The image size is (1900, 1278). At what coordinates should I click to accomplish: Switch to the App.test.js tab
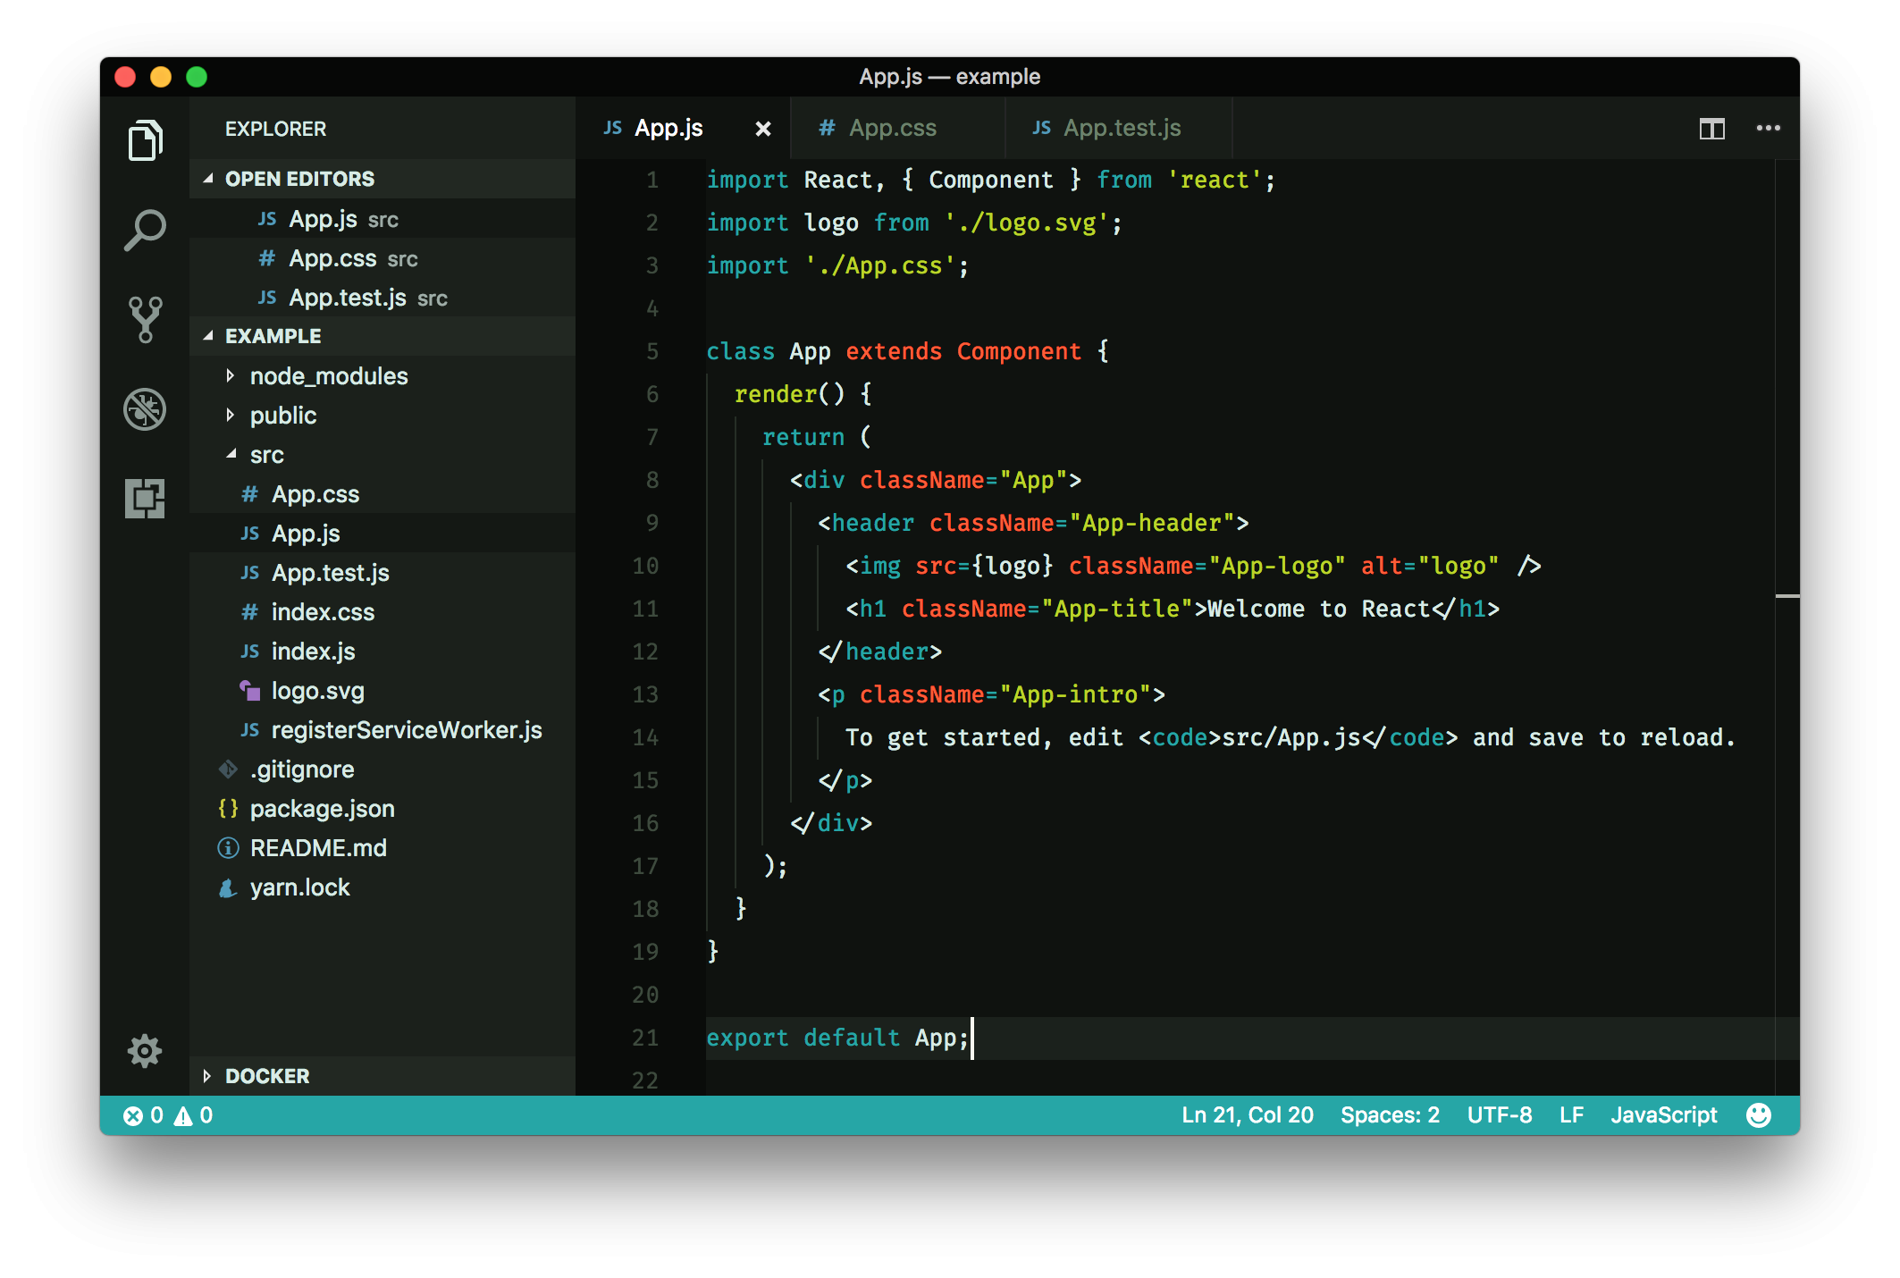coord(1118,129)
